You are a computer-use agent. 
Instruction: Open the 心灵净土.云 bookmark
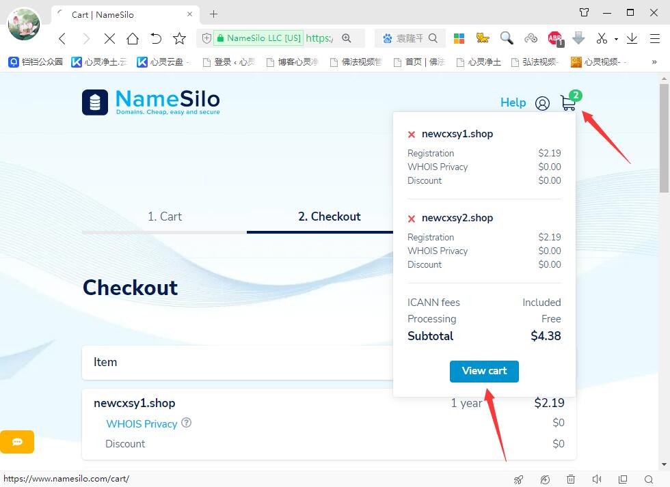(x=99, y=62)
